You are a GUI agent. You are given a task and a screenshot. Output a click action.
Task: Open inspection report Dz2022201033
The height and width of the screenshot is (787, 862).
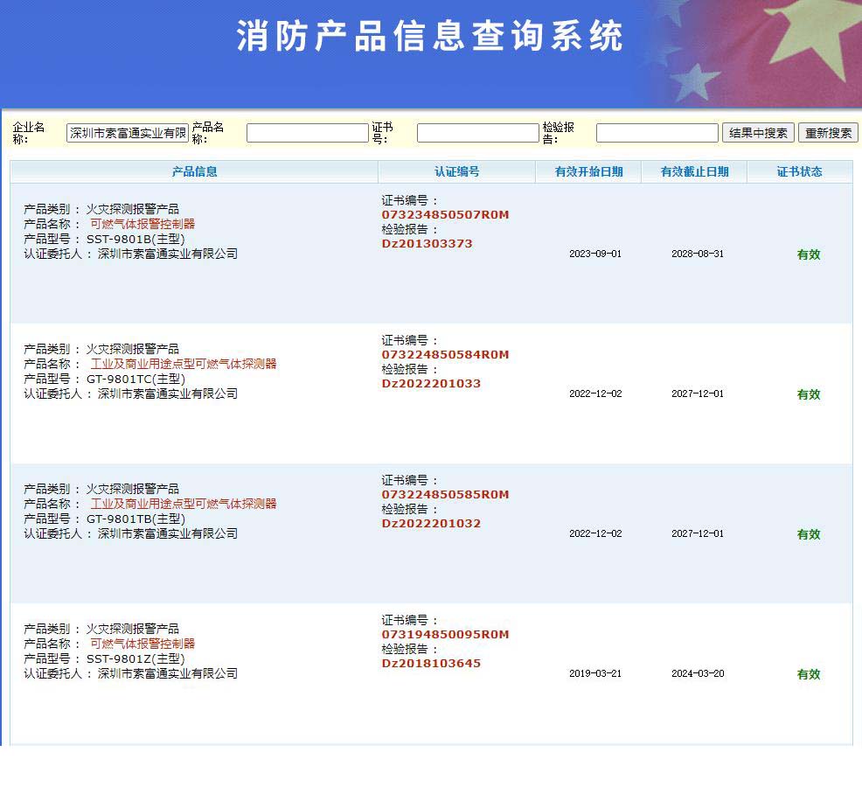pos(431,384)
